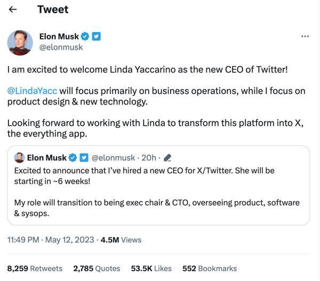Image resolution: width=320 pixels, height=281 pixels.
Task: Open the @elonmusk handle under the name
Action: [x=61, y=47]
